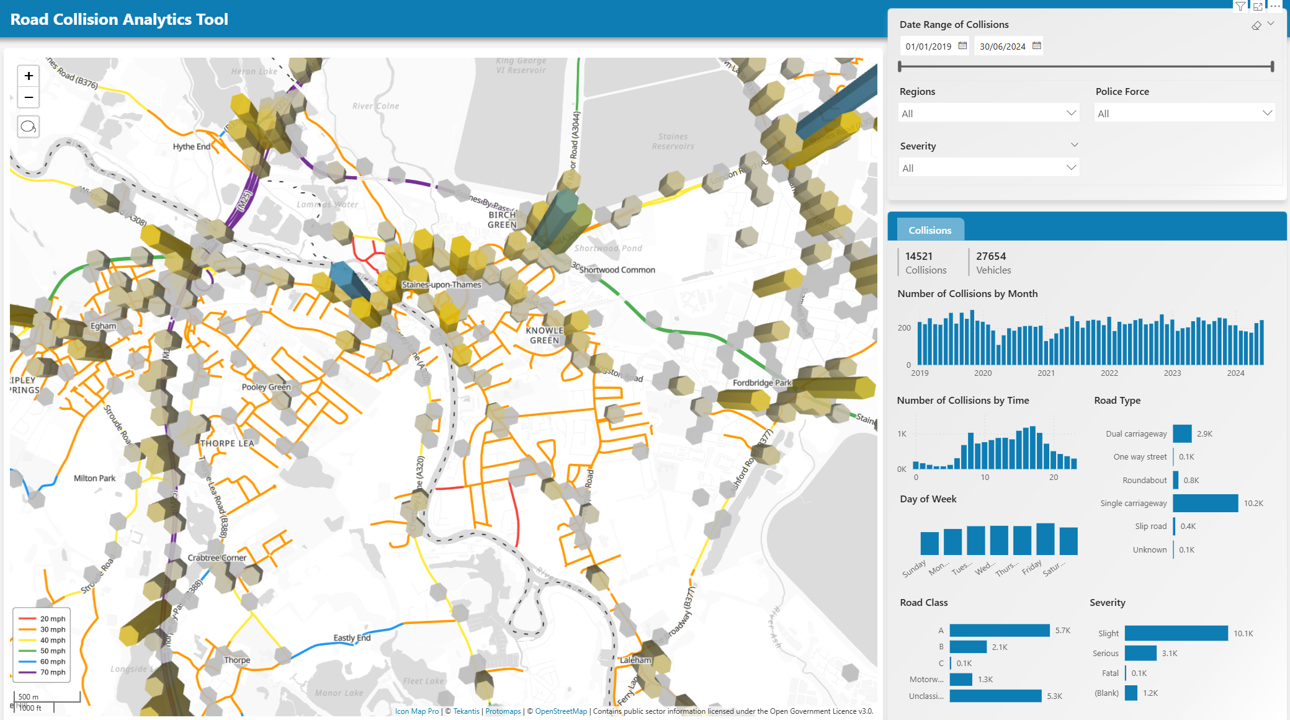Open the OpenStreetMap attribution link
This screenshot has width=1290, height=720.
pos(560,711)
